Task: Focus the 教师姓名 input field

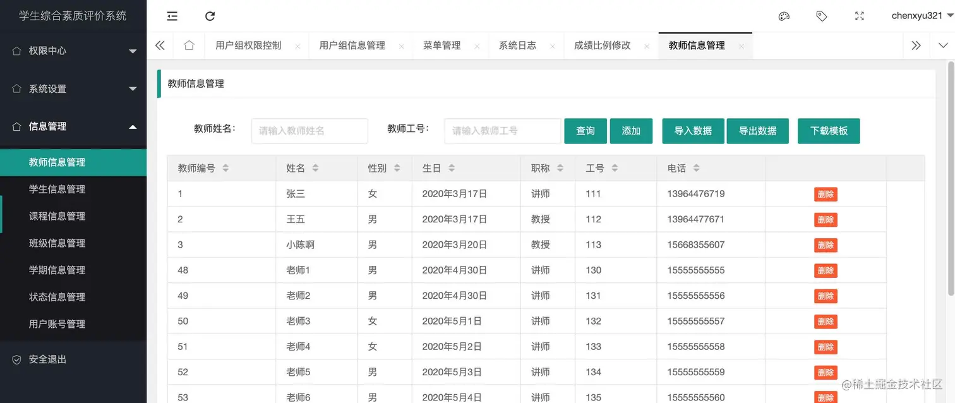Action: 309,131
